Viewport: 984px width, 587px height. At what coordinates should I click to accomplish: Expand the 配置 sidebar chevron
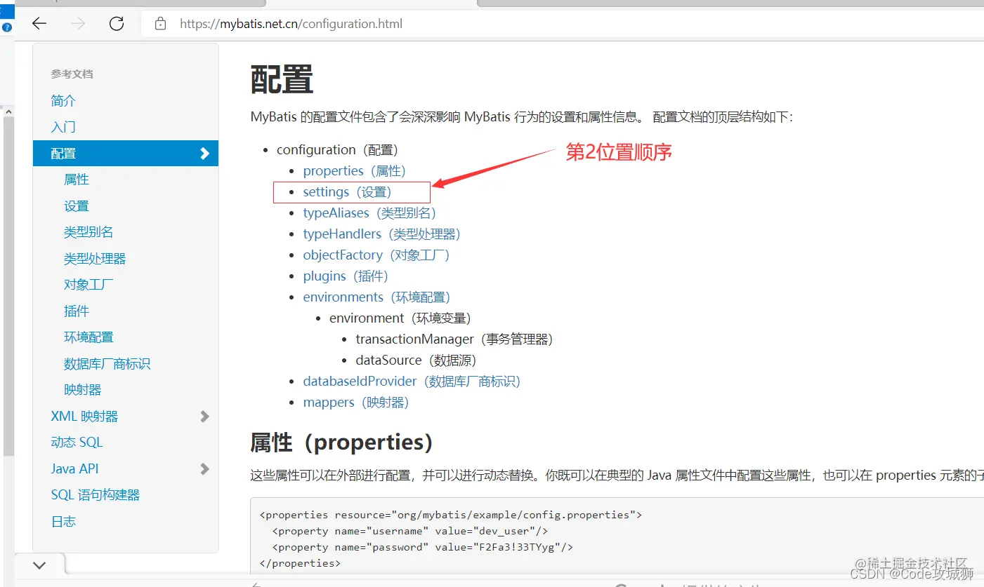[x=204, y=153]
